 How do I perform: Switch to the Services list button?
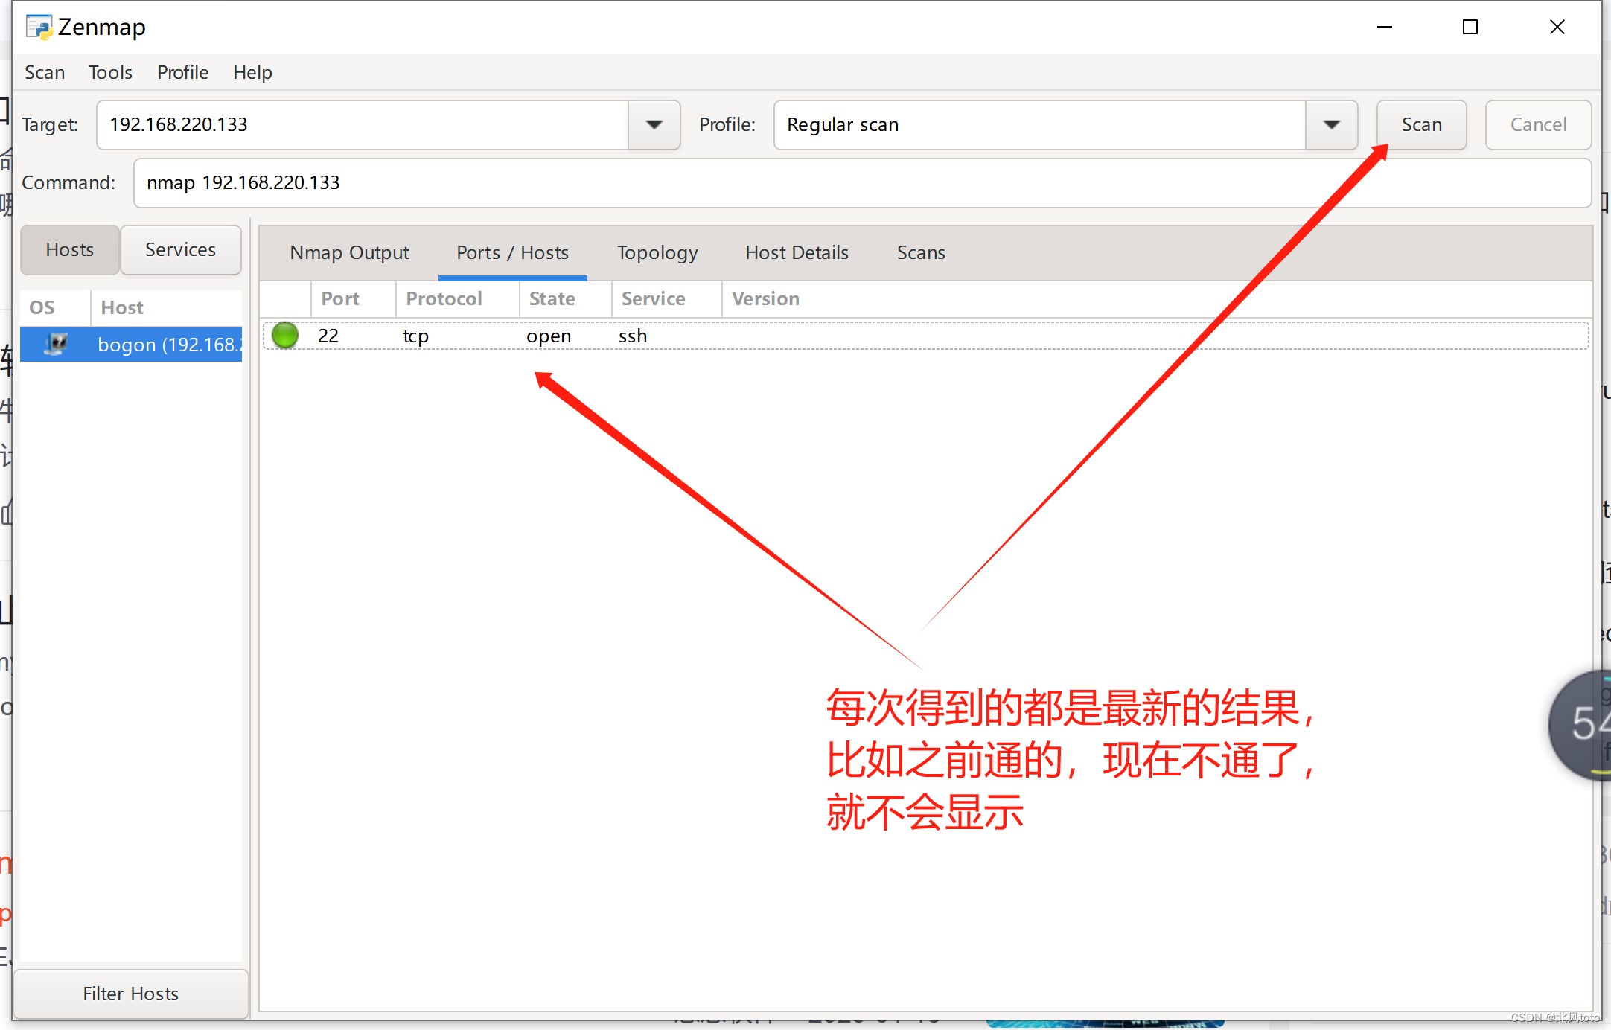pos(181,250)
